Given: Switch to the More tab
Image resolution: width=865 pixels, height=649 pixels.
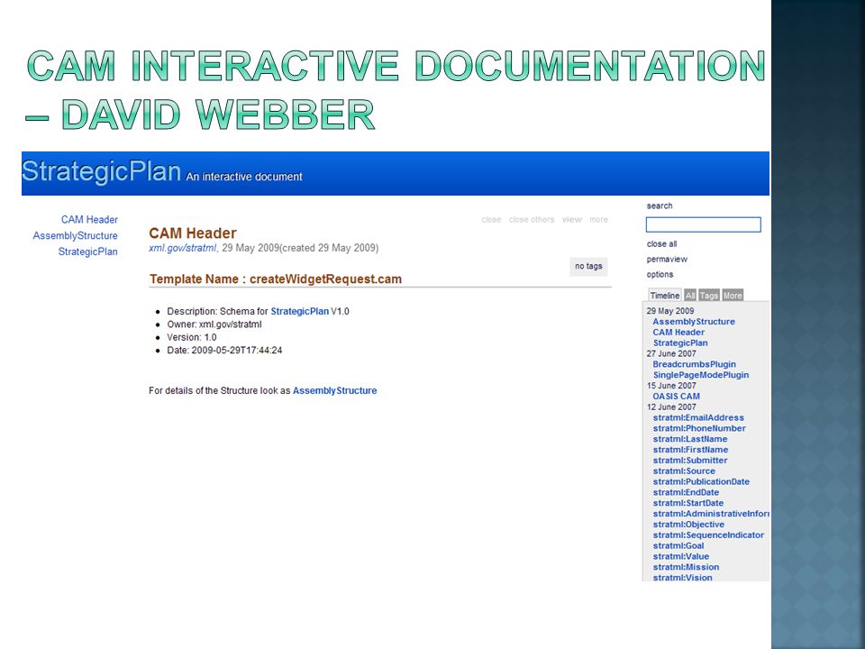Looking at the screenshot, I should coord(733,296).
